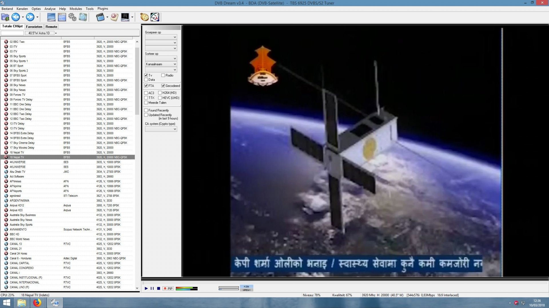The image size is (549, 308).
Task: Click the signal meter clock icon
Action: coord(155,17)
